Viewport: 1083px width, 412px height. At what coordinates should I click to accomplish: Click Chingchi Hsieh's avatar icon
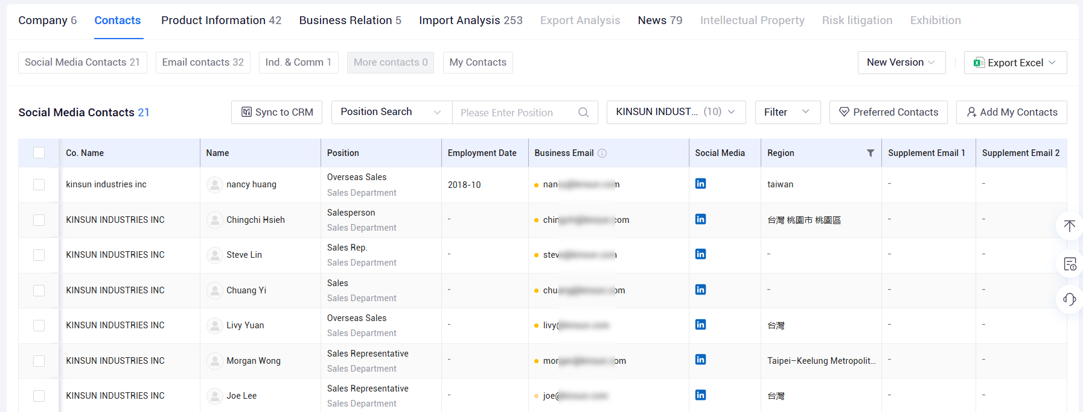214,220
